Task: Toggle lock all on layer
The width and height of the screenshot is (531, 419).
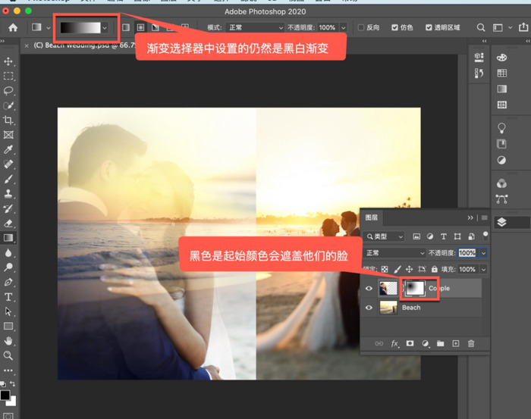Action: pos(434,269)
